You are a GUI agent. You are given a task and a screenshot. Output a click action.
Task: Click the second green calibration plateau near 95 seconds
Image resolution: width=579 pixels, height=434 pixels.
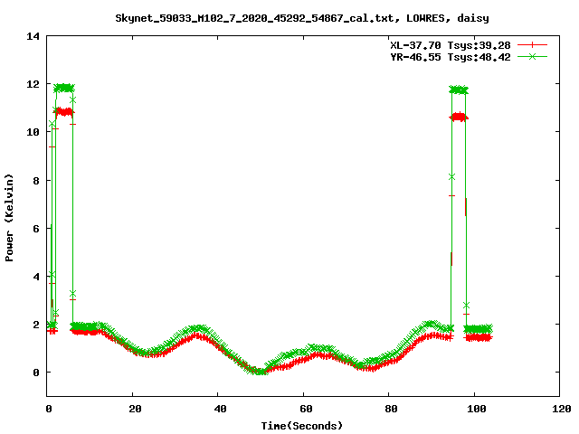pos(459,90)
